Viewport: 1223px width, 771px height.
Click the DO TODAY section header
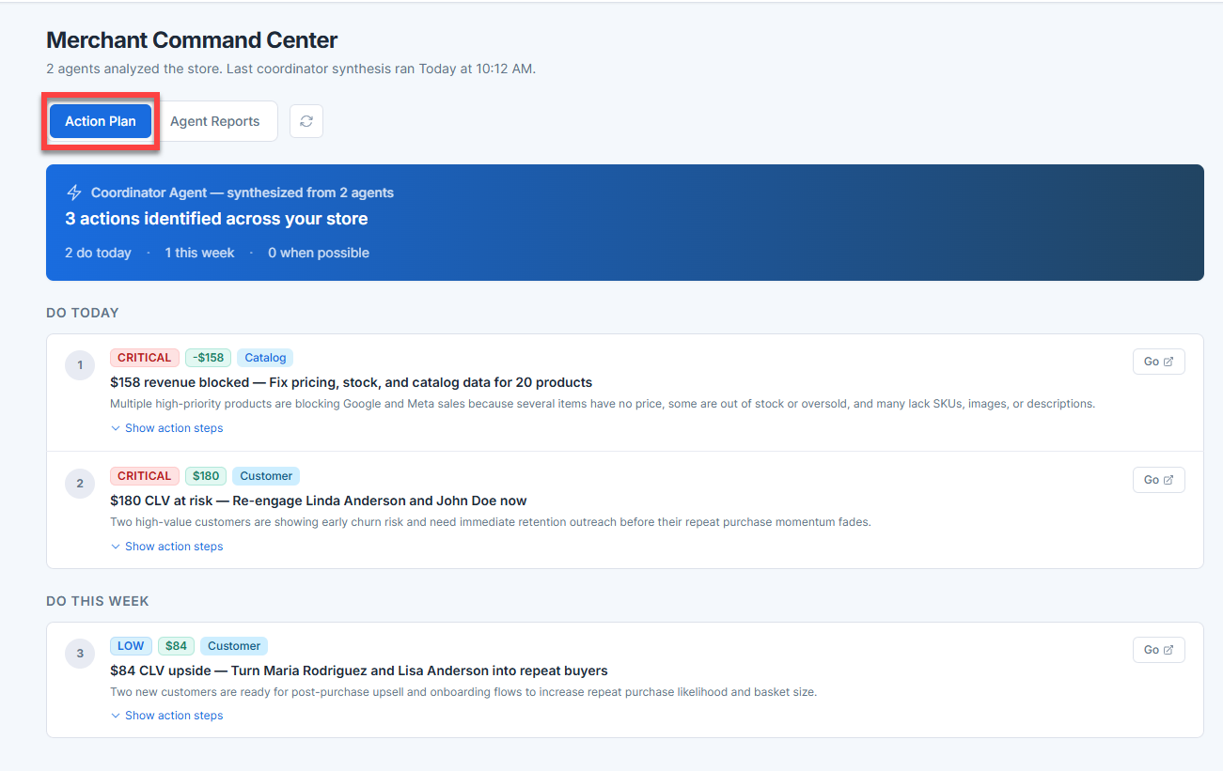tap(83, 313)
